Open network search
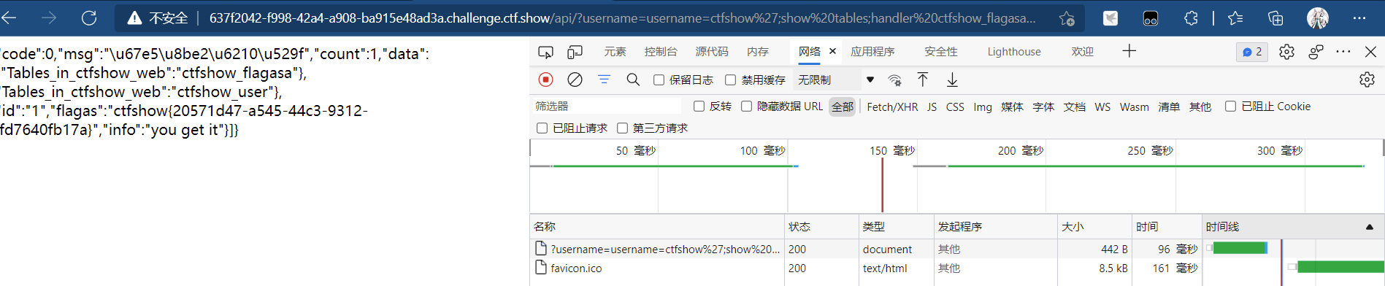Screen dimensions: 1385x286 [633, 80]
